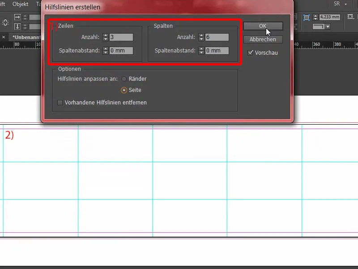Open the Objekt menu
Viewport: 358px width, 269px height.
pos(20,4)
